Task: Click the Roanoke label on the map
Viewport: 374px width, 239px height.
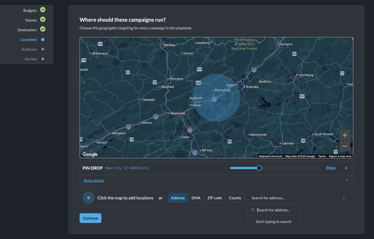Action: (252, 87)
